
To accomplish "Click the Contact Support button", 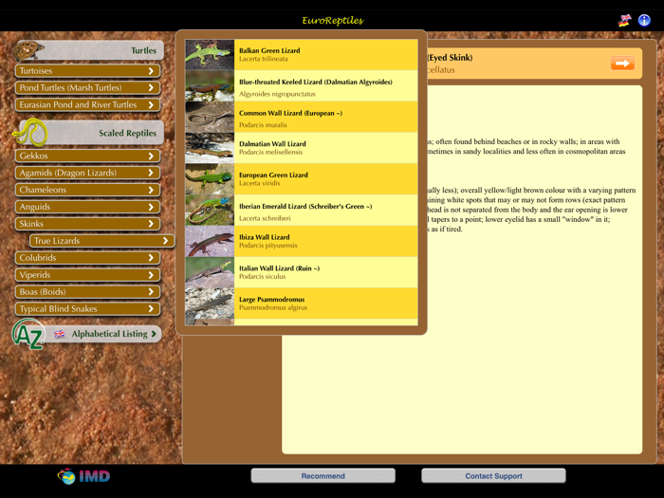I will (x=493, y=475).
